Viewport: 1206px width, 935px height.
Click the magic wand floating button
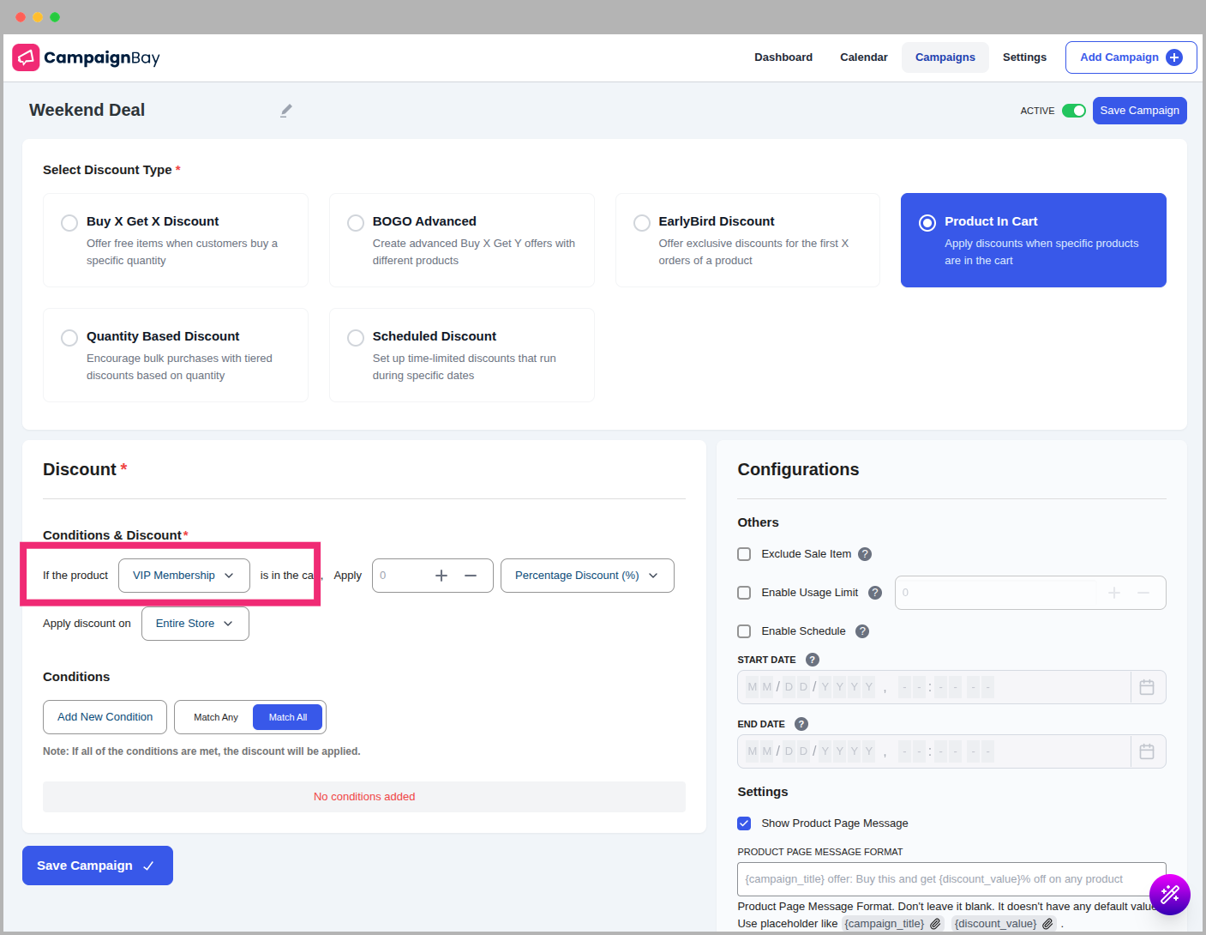coord(1169,895)
